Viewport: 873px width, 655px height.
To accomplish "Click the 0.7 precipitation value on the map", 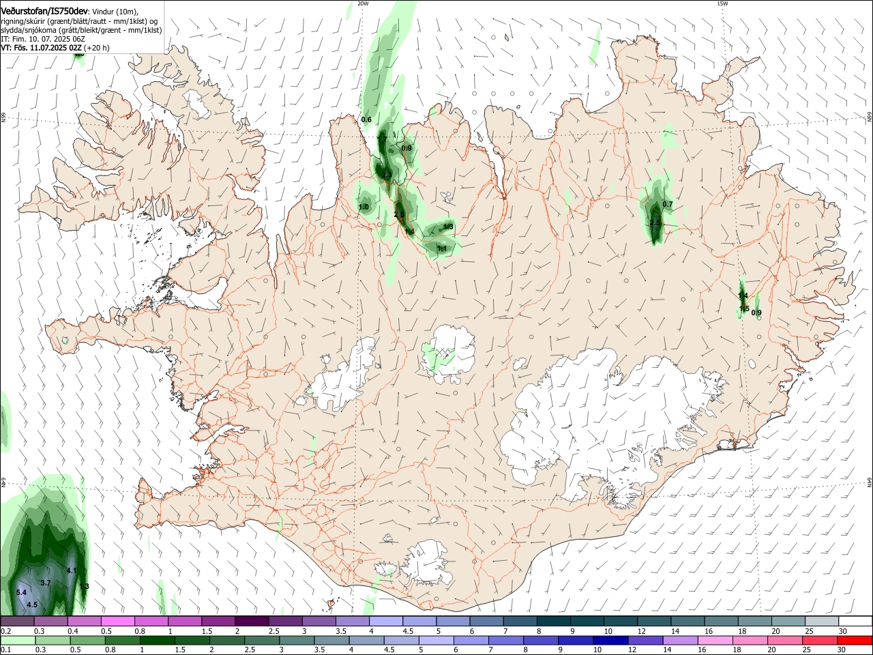I will coord(668,205).
